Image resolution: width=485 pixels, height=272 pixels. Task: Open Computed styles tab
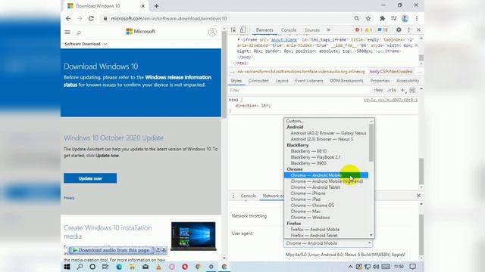[258, 81]
